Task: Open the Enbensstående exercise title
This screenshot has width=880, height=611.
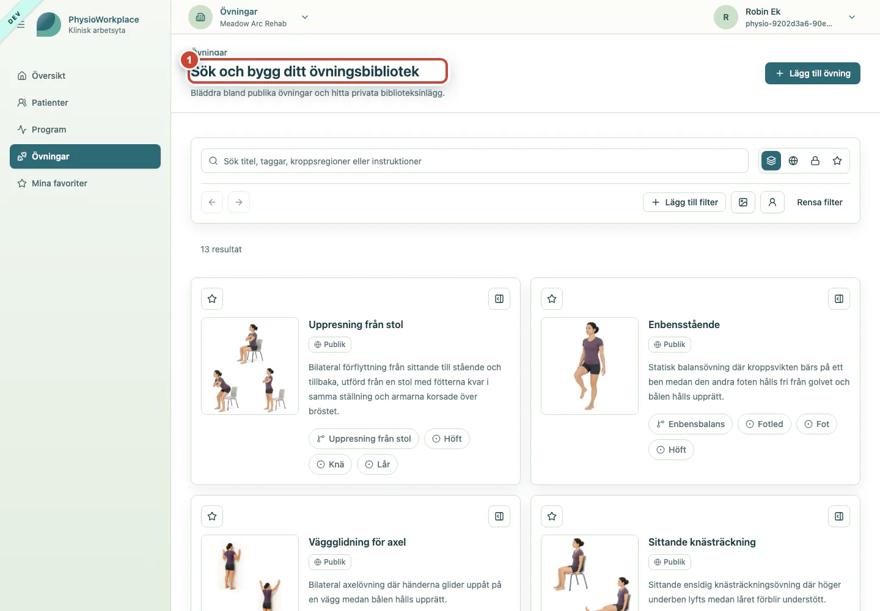Action: click(x=684, y=324)
